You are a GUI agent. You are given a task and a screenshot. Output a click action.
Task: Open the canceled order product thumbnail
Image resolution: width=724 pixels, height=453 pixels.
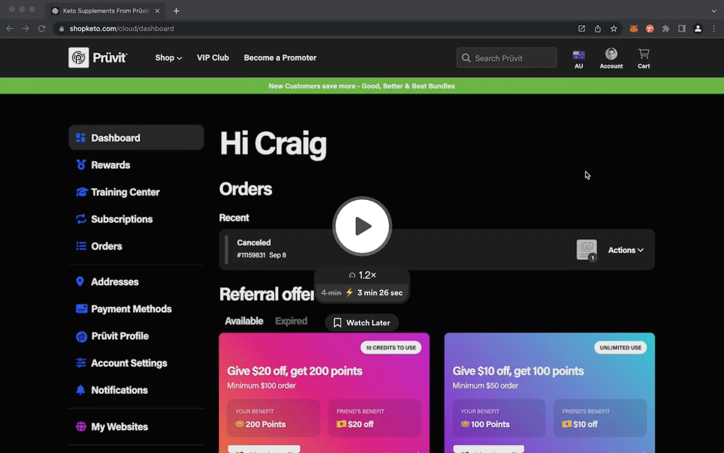coord(587,250)
